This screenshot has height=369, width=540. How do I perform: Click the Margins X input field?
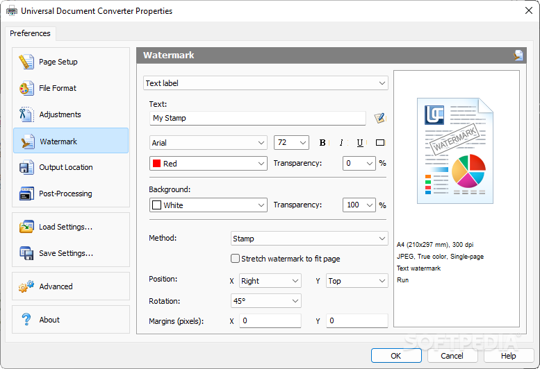tap(270, 320)
